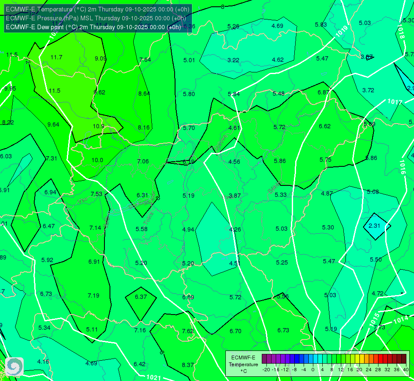Click the 10.9 temperature value

click(x=99, y=126)
